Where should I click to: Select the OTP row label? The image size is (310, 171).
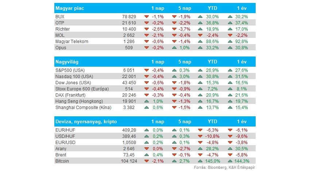pyautogui.click(x=60, y=23)
